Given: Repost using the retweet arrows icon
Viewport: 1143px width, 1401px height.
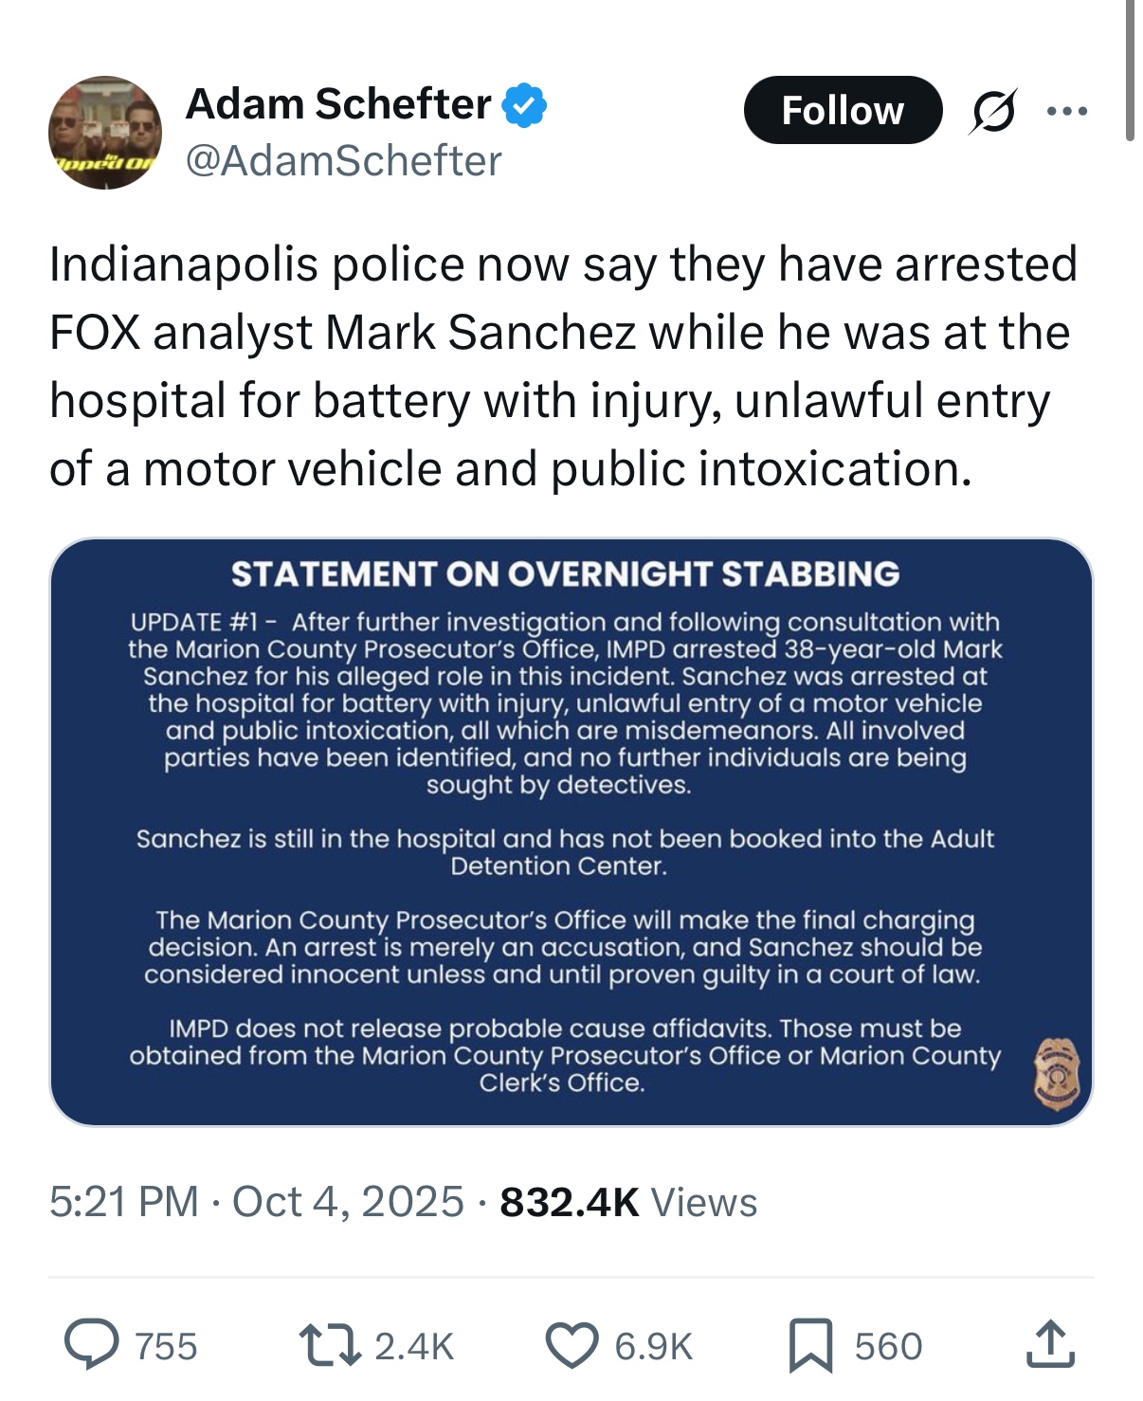Looking at the screenshot, I should pyautogui.click(x=329, y=1345).
